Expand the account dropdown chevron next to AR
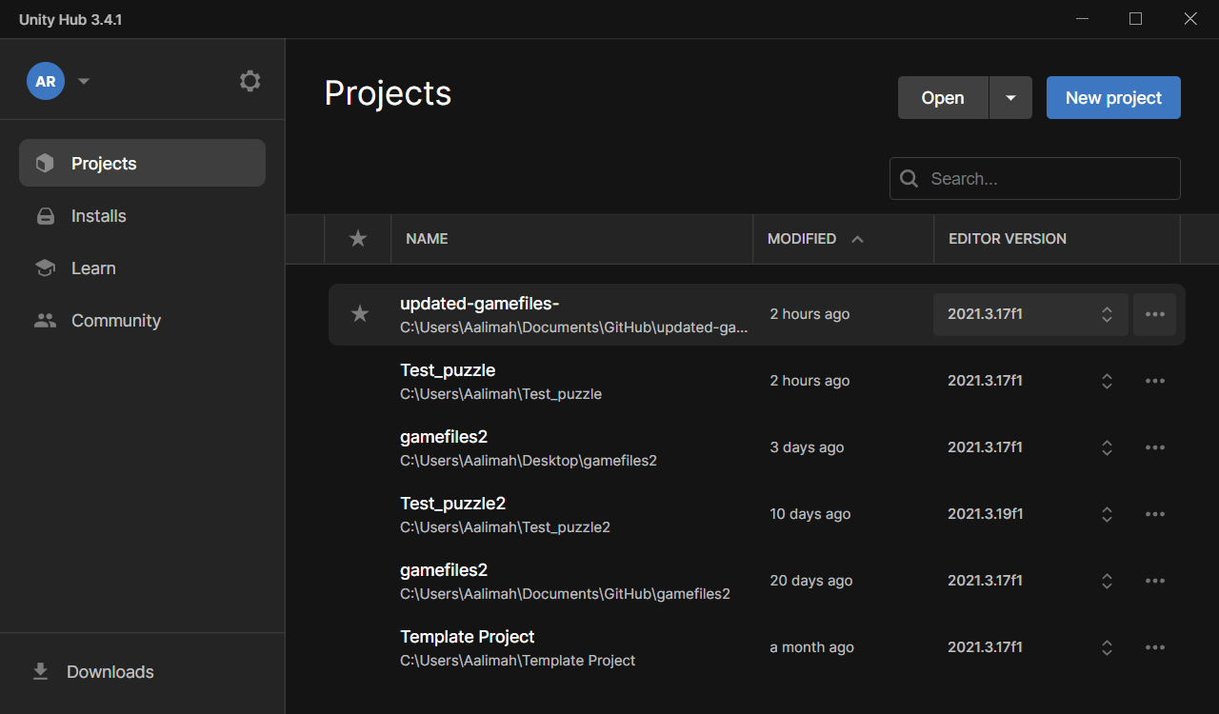The image size is (1219, 714). coord(83,81)
